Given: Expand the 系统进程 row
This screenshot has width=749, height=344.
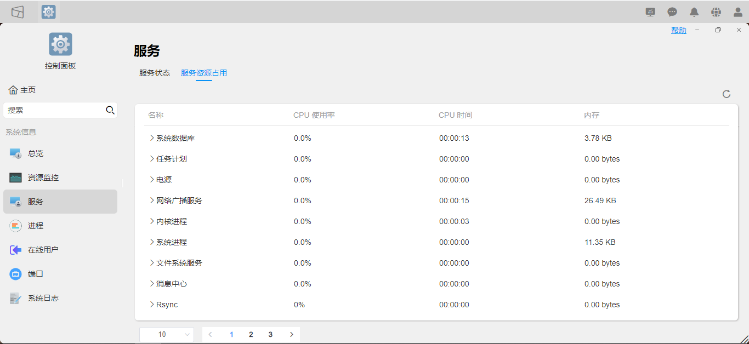Looking at the screenshot, I should pyautogui.click(x=152, y=242).
